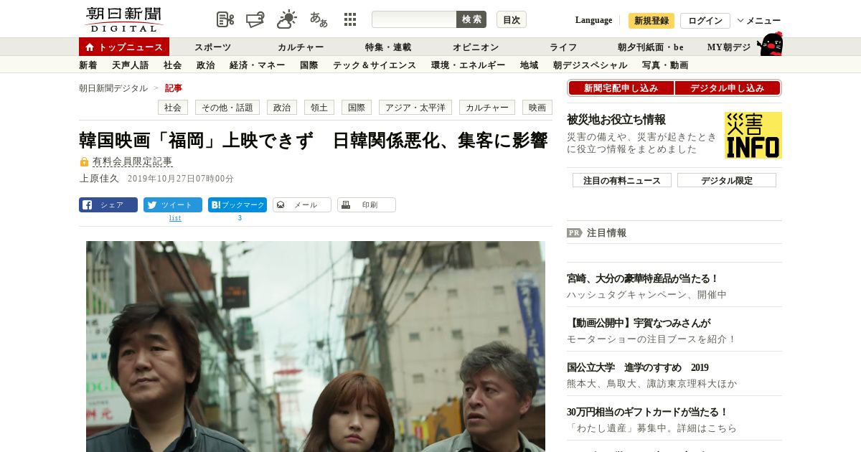Click the author name 上原佳久
Screen dimensions: 861x452
tap(99, 179)
